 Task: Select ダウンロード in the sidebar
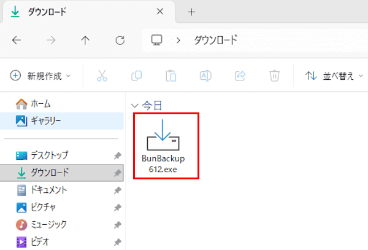62,173
